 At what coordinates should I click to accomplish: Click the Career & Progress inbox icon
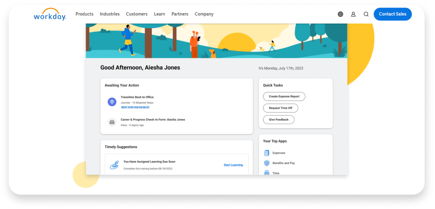pyautogui.click(x=112, y=122)
